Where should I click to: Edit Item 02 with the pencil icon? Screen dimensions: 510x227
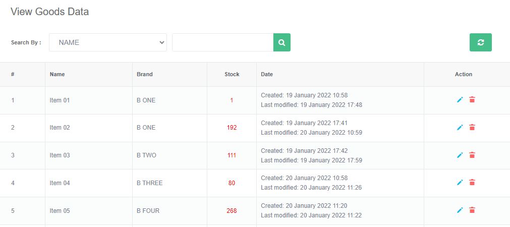[460, 128]
